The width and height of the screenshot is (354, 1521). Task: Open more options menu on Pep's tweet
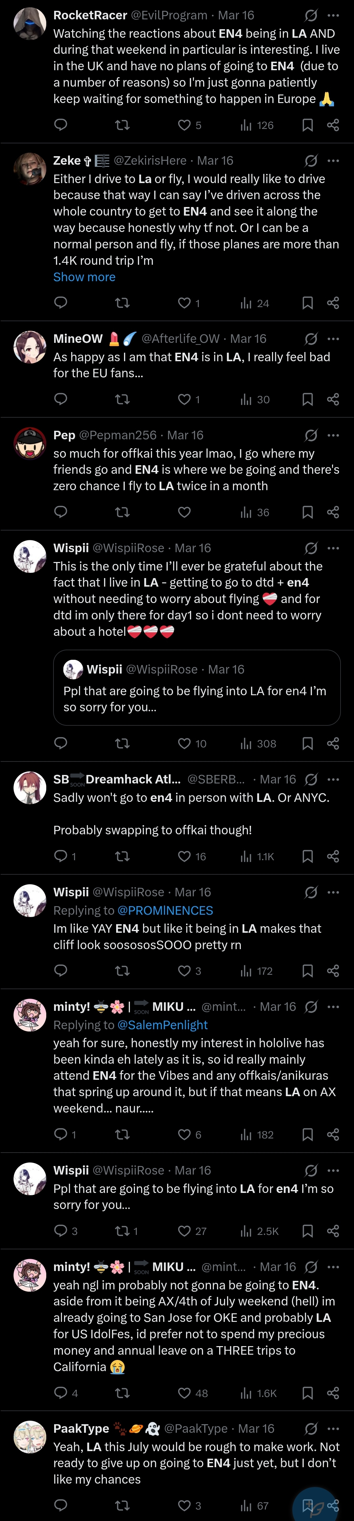pos(333,435)
